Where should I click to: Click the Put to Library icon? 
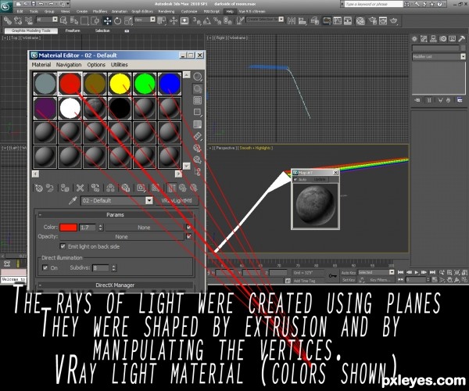pyautogui.click(x=125, y=188)
